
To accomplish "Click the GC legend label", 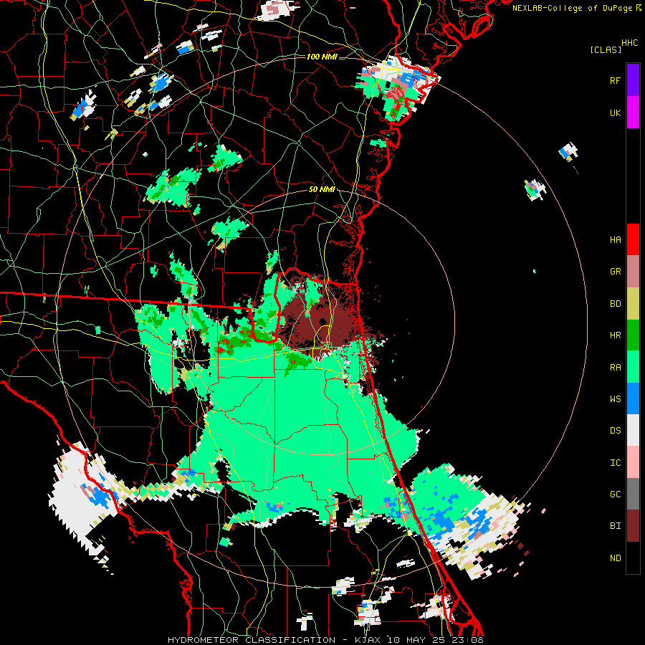I will coord(615,494).
